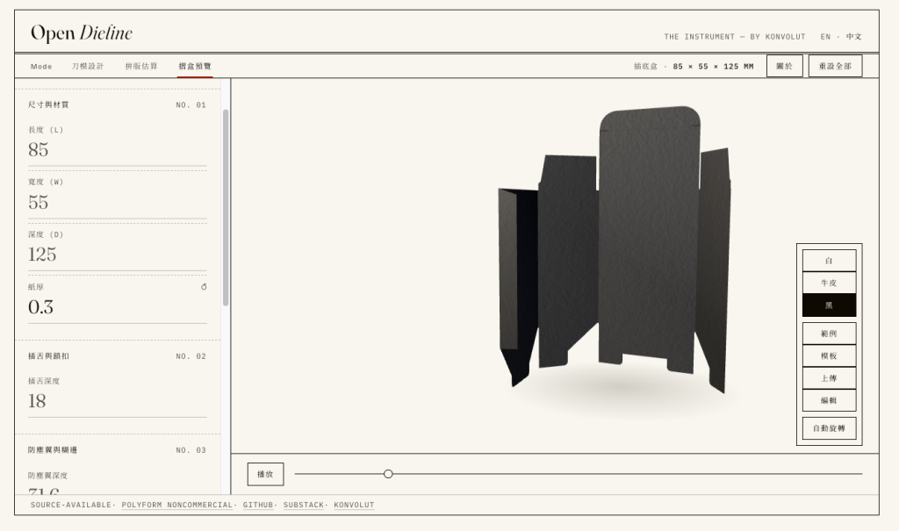The height and width of the screenshot is (531, 899).
Task: Open the GitHub footer link
Action: pyautogui.click(x=257, y=506)
